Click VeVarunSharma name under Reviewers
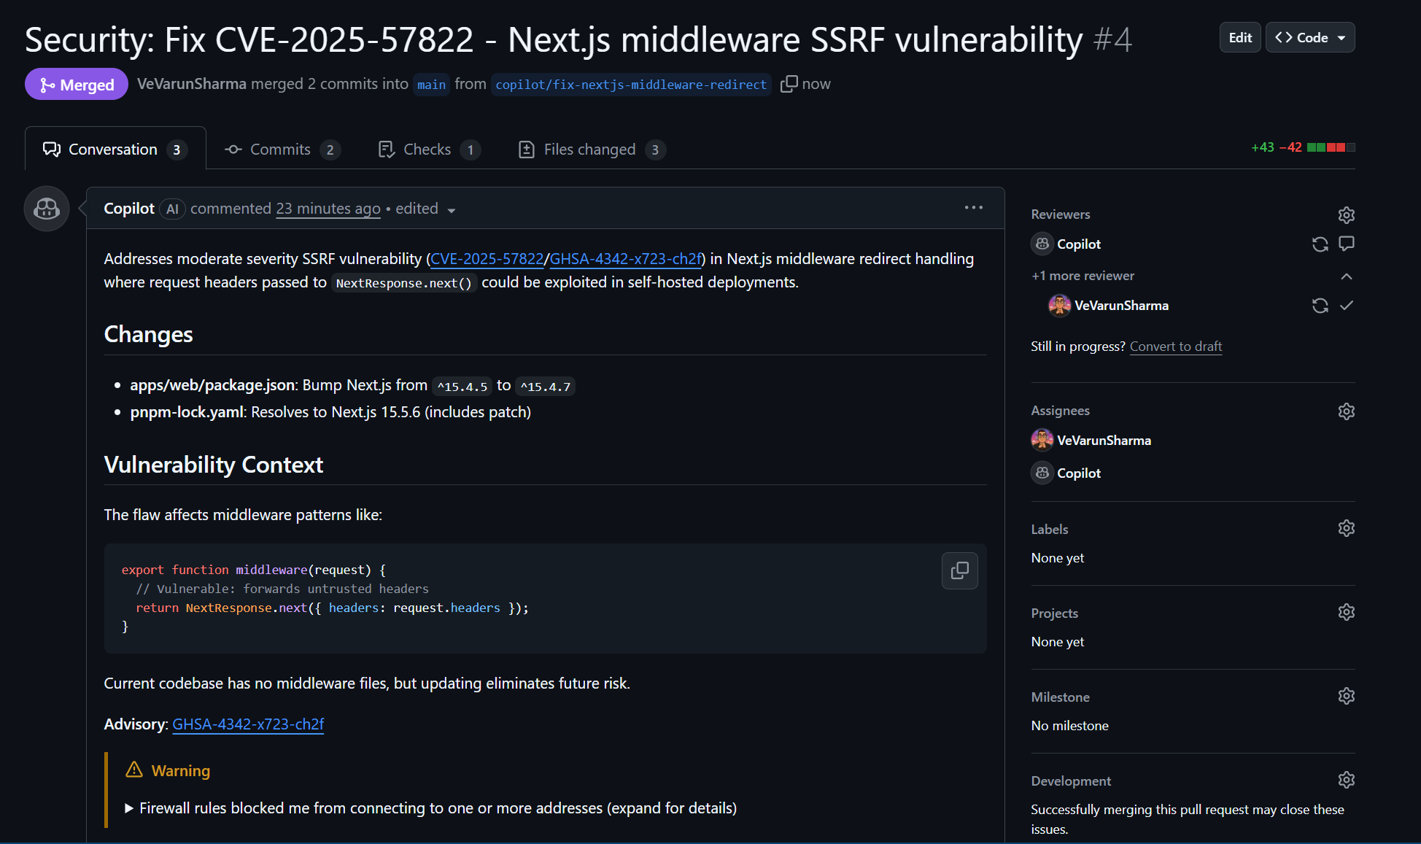The image size is (1421, 844). [1121, 306]
